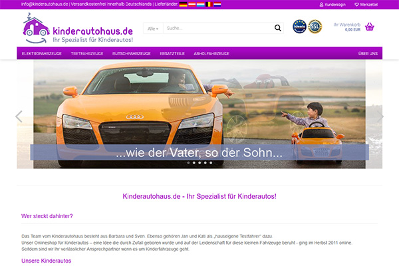Click the kinderautohaus.de logo
399x266 pixels.
pos(78,28)
